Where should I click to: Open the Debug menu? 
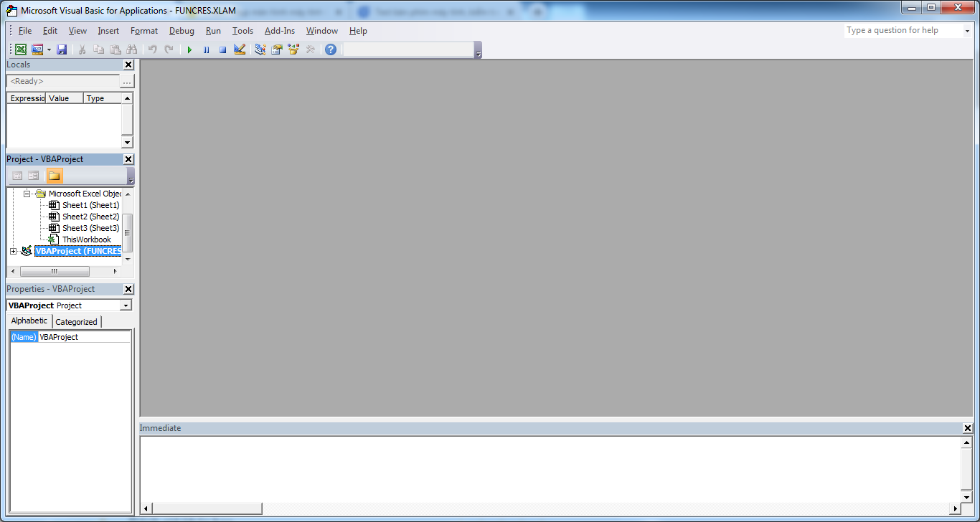click(182, 31)
